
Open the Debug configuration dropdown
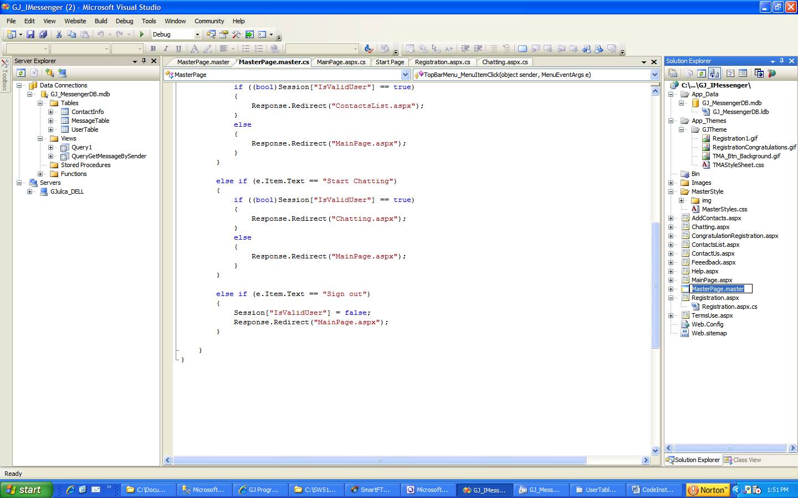(197, 34)
